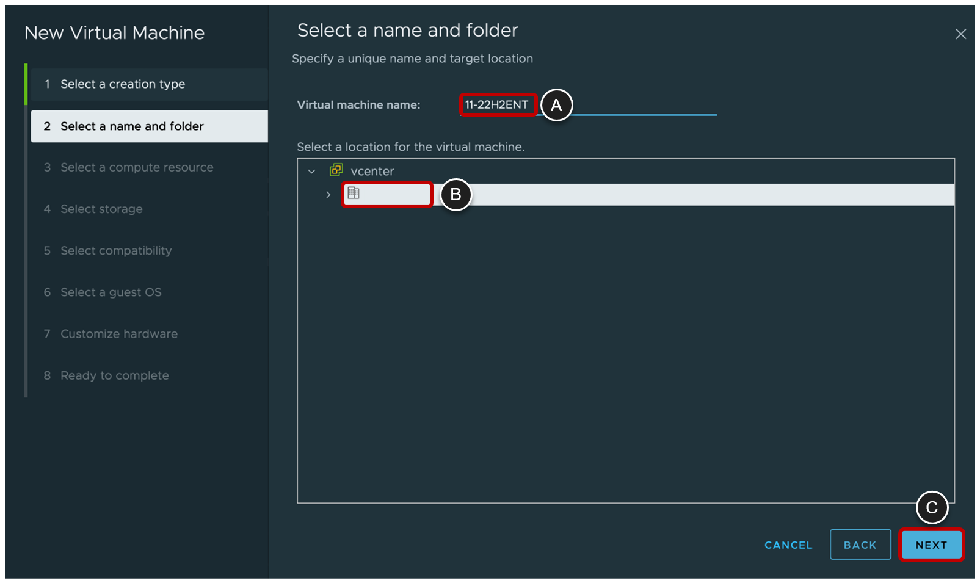Collapse the vcenter tree node
The height and width of the screenshot is (583, 980).
pyautogui.click(x=312, y=171)
